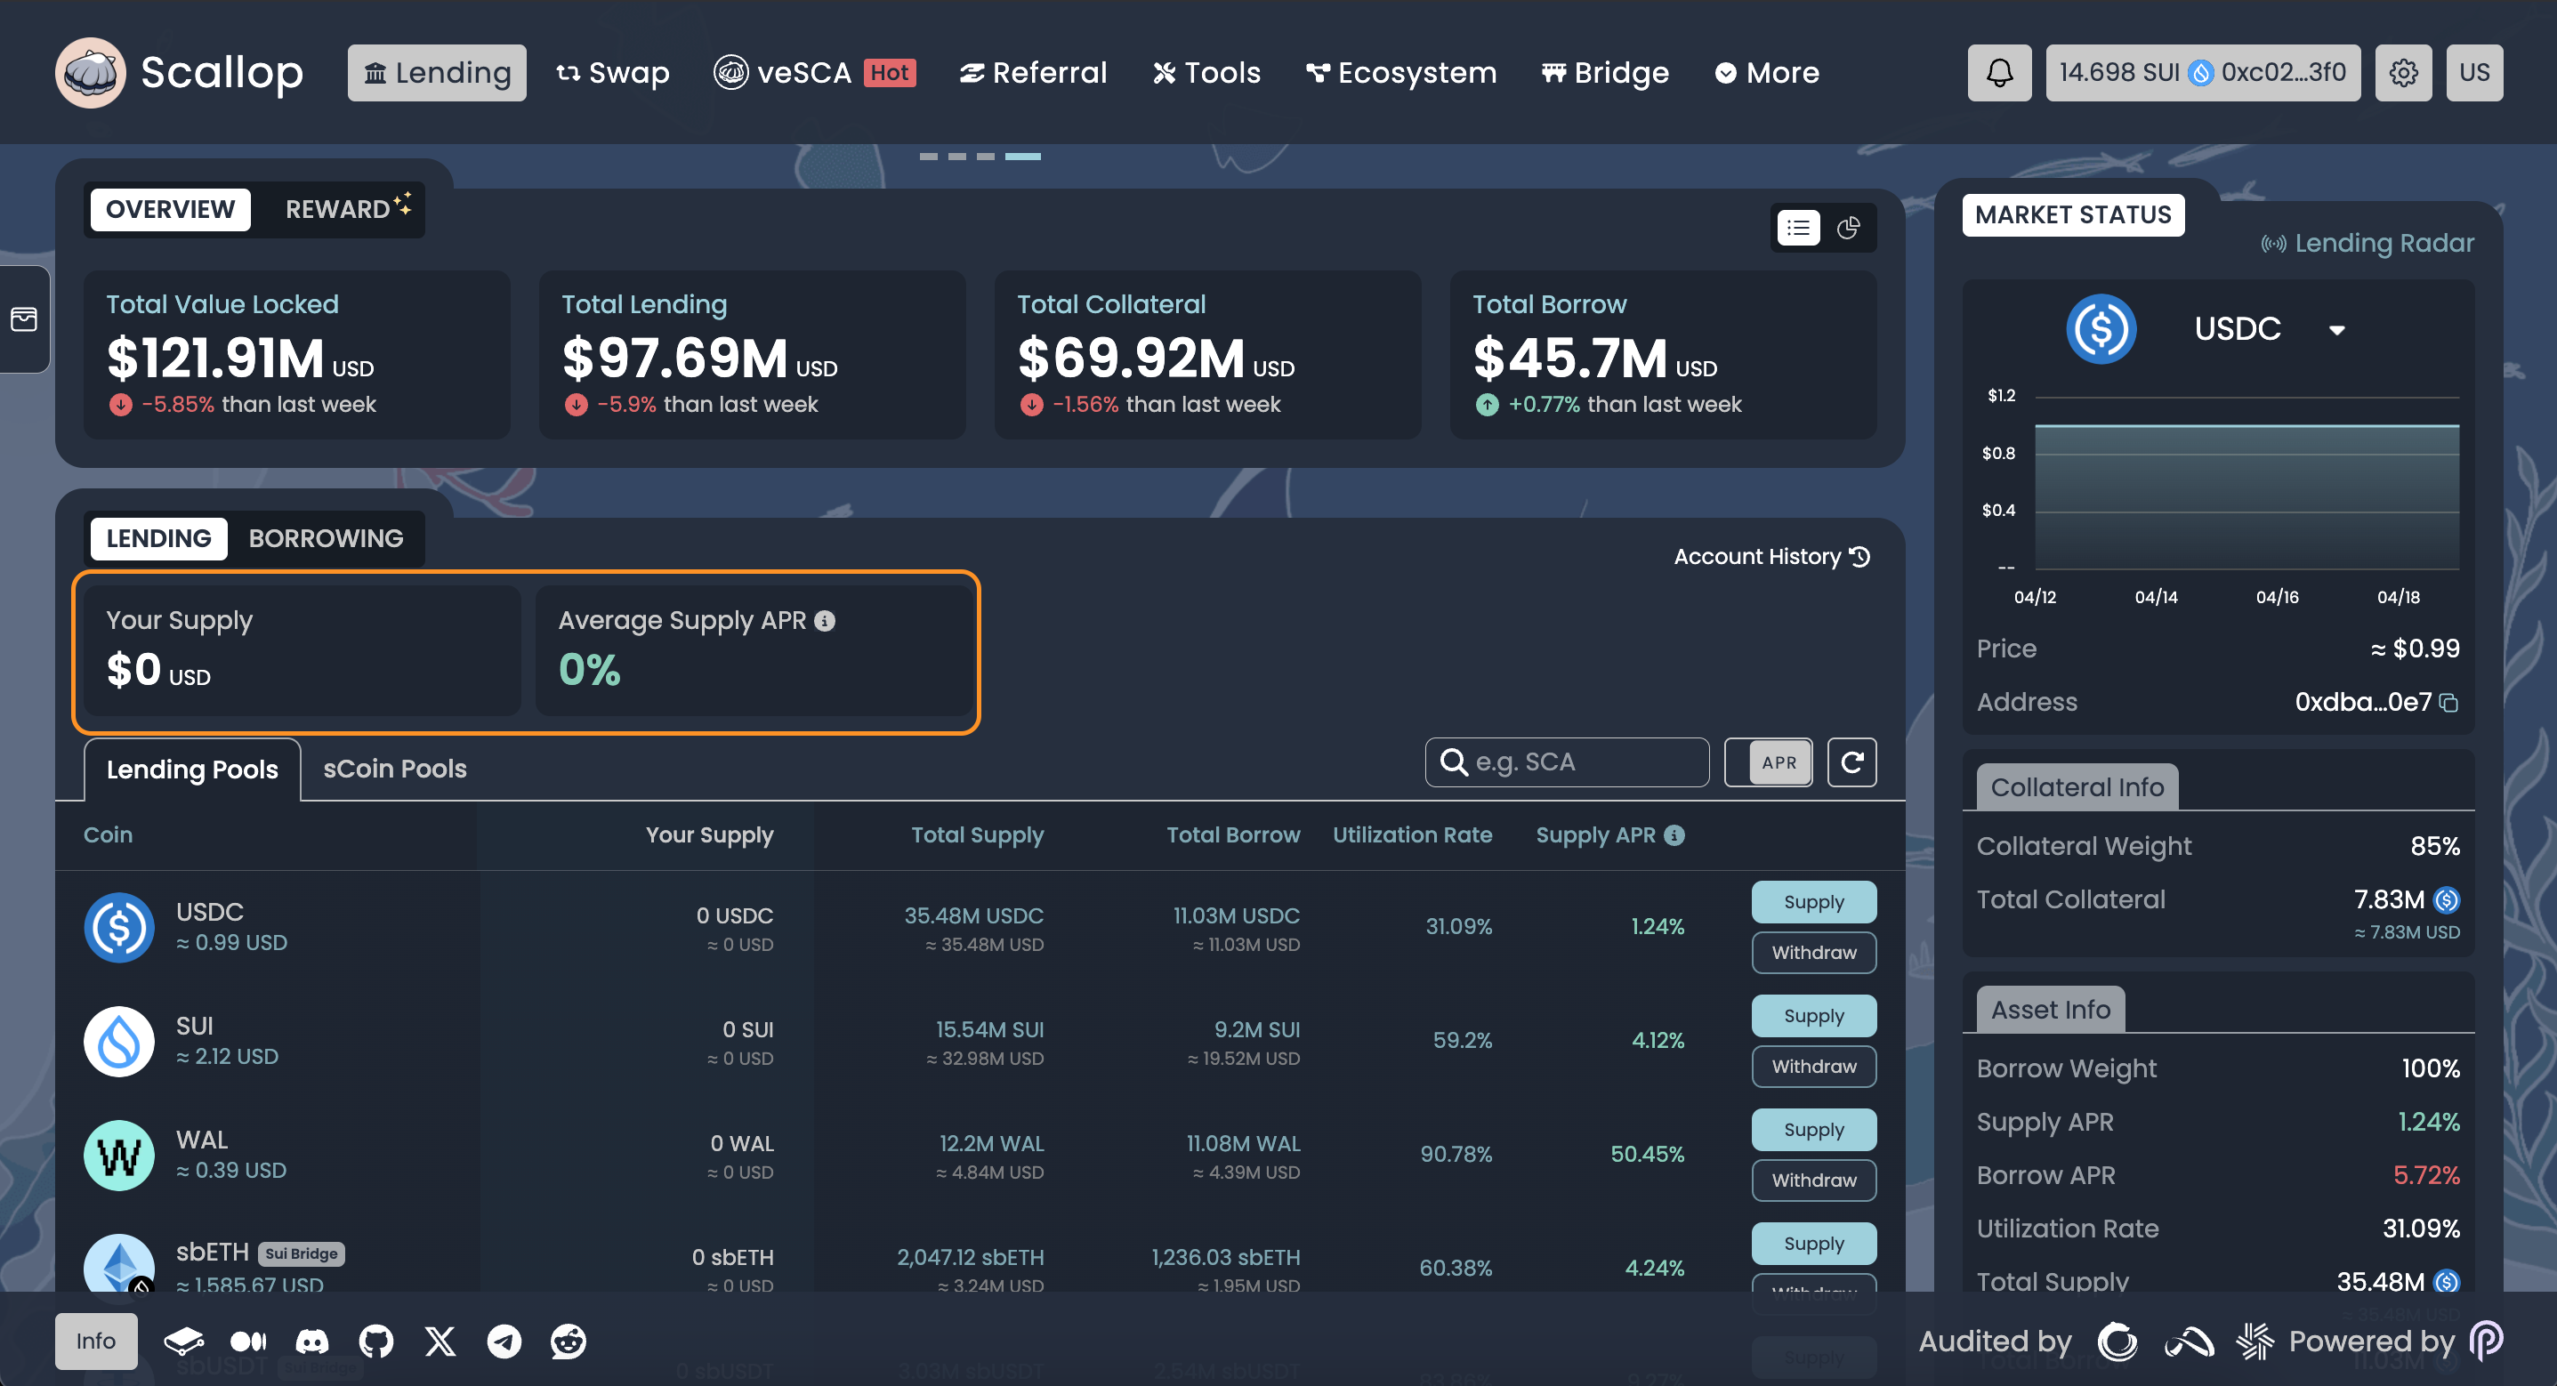2557x1386 pixels.
Task: Sort by Total Supply column header
Action: coord(977,835)
